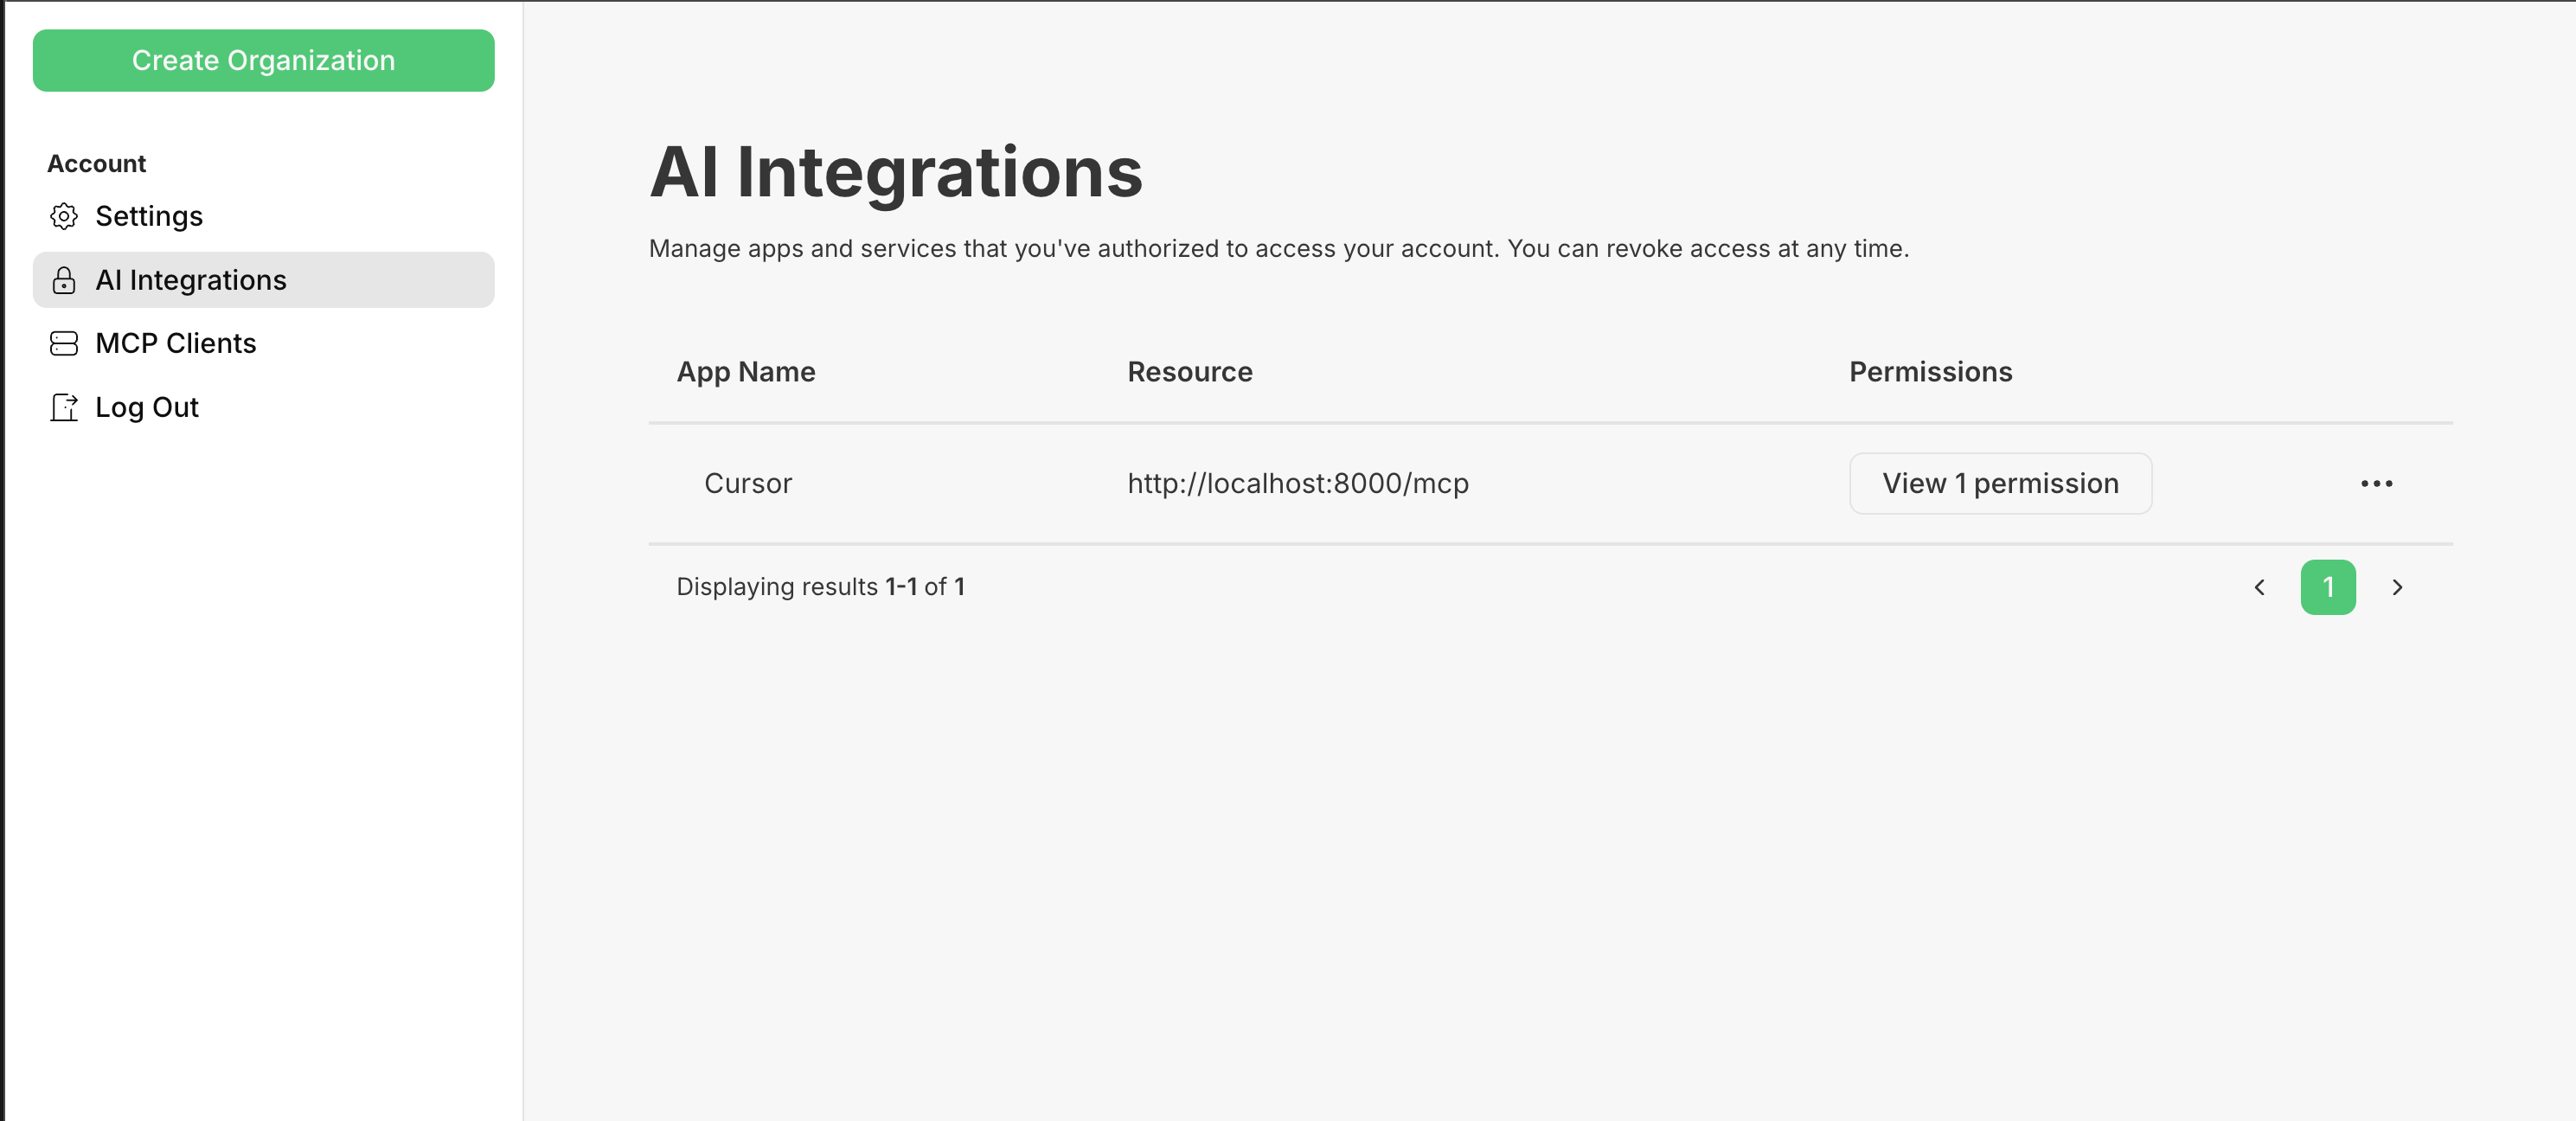Click the AI Integrations page heading
This screenshot has width=2576, height=1121.
click(896, 172)
